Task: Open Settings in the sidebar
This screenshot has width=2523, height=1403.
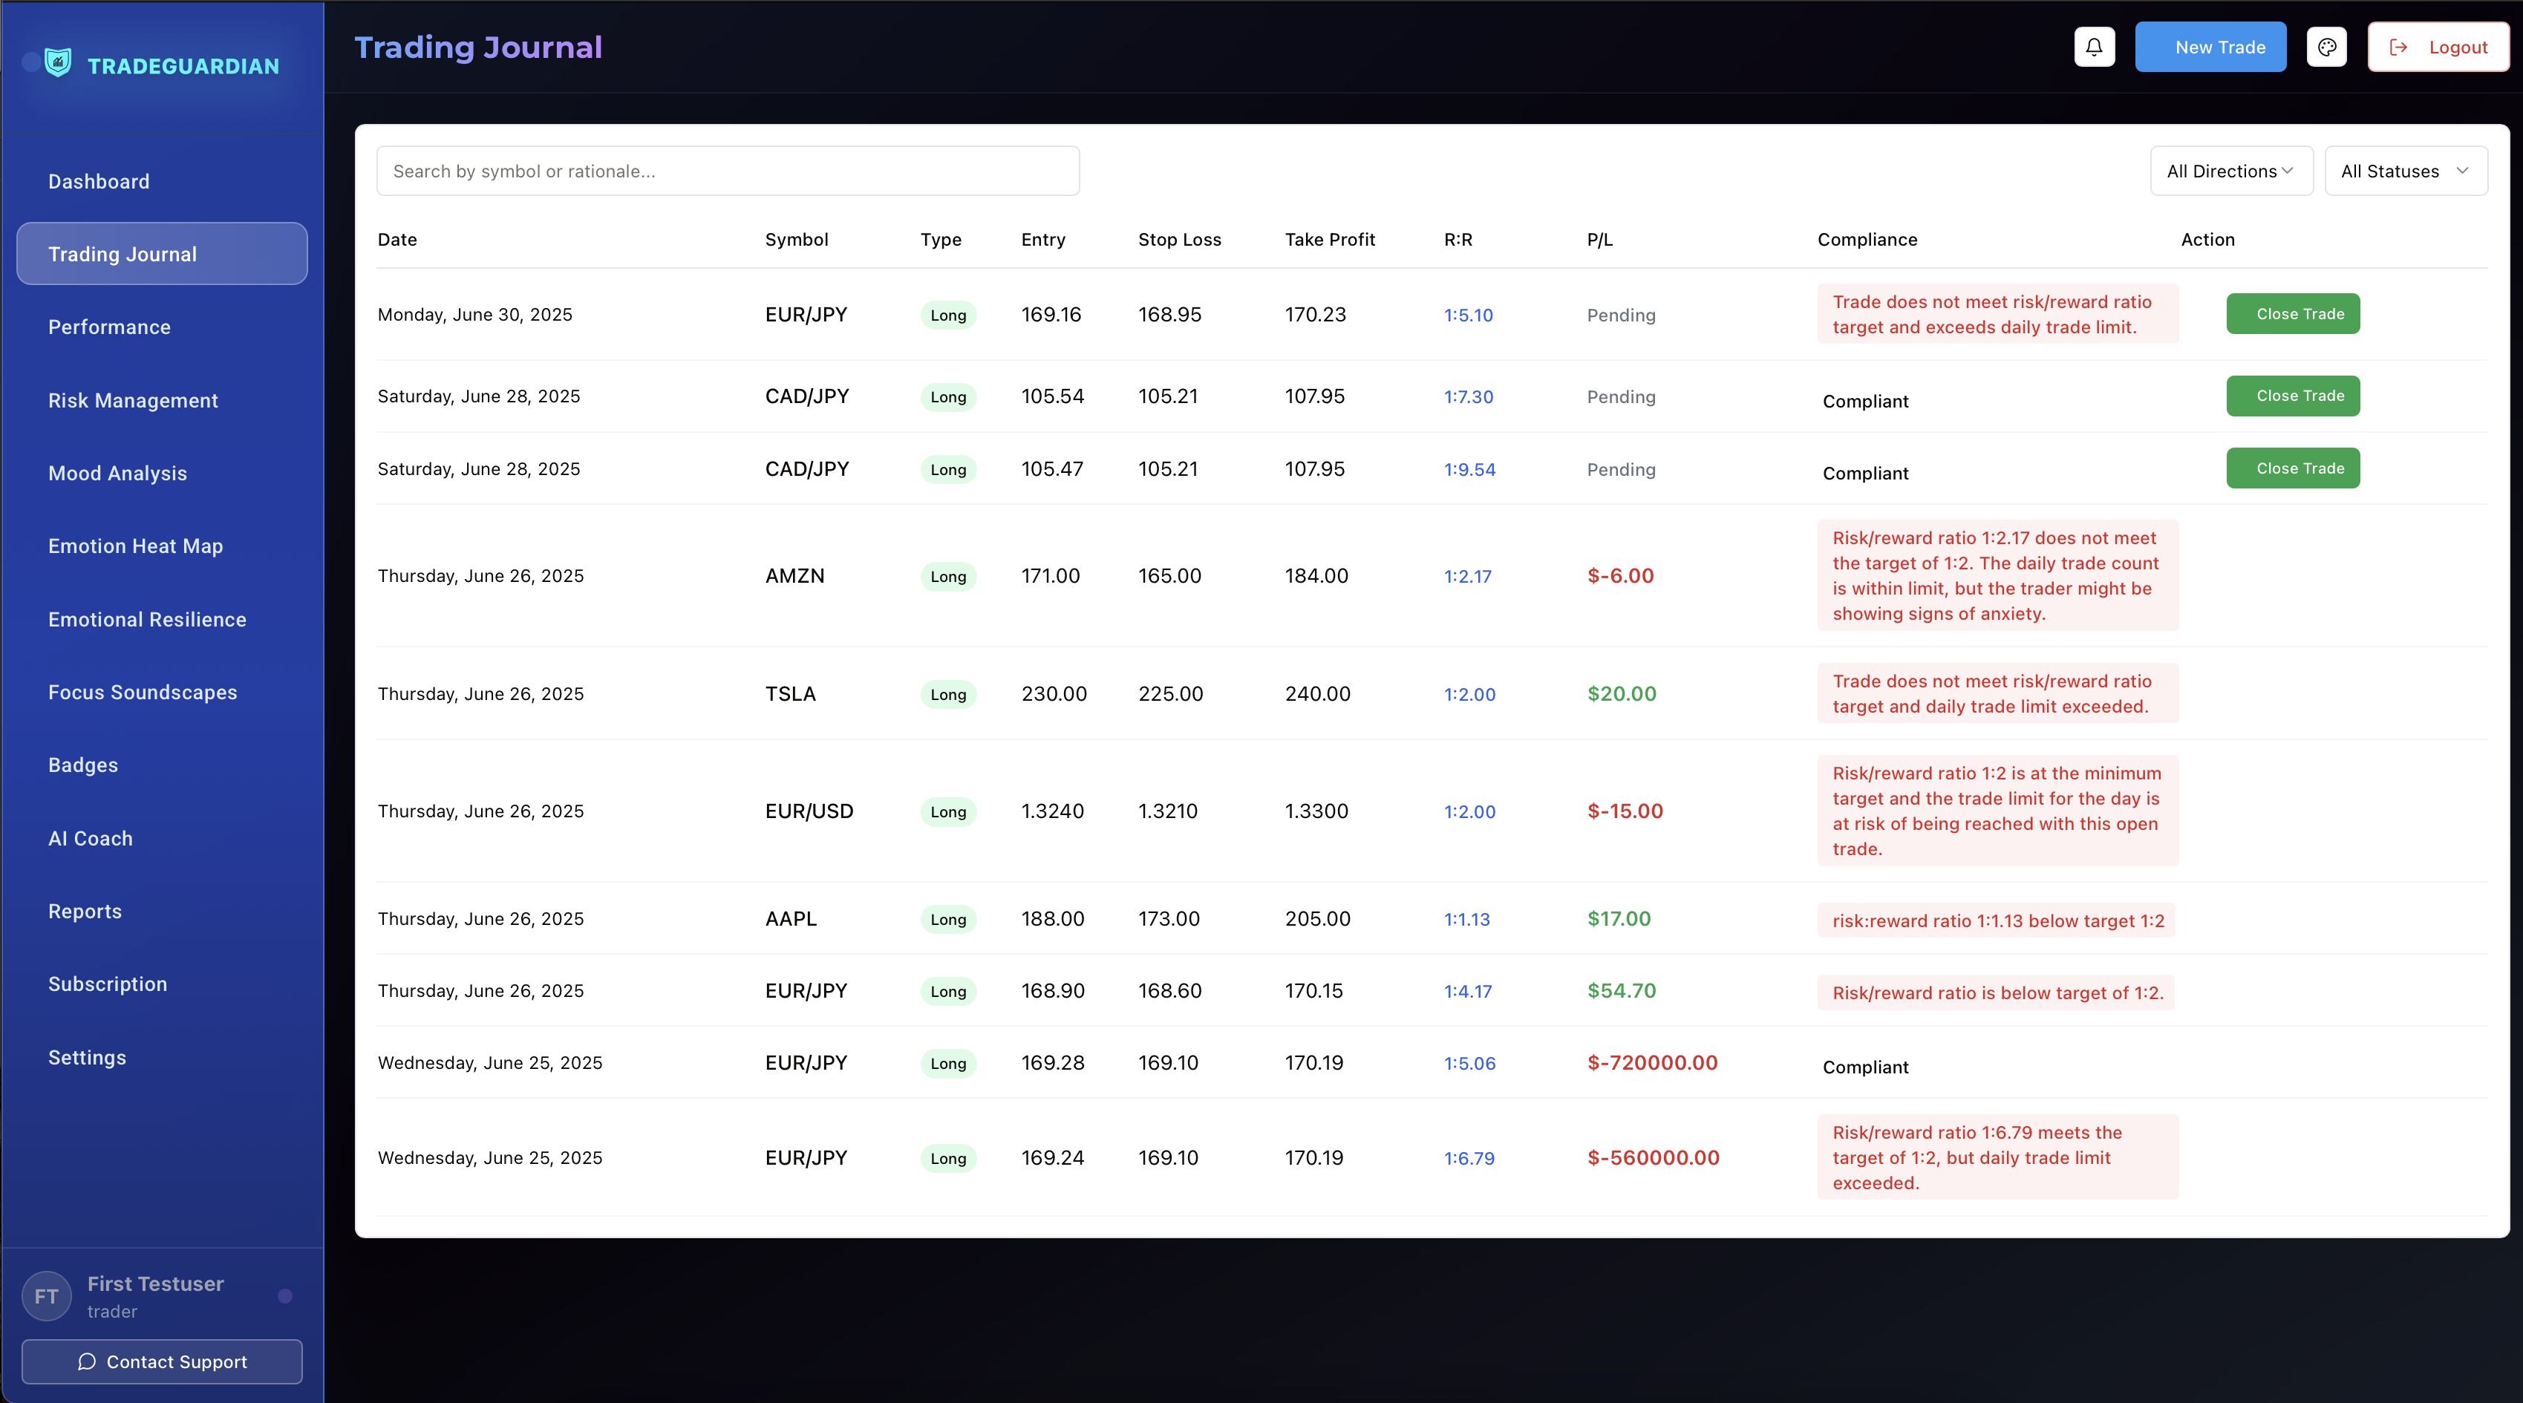Action: (87, 1057)
